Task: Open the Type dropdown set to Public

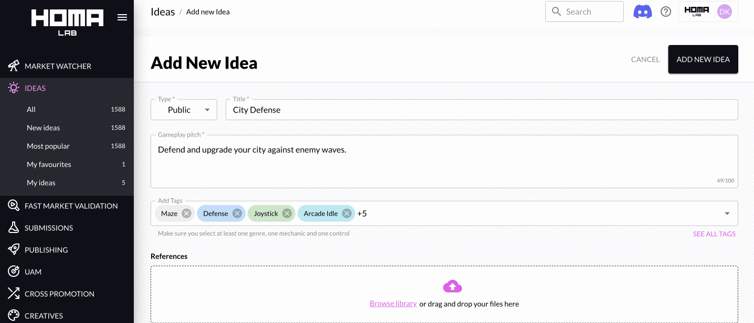Action: tap(184, 110)
